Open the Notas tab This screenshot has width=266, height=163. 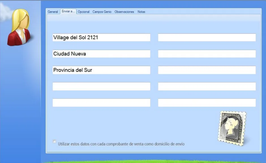point(141,12)
